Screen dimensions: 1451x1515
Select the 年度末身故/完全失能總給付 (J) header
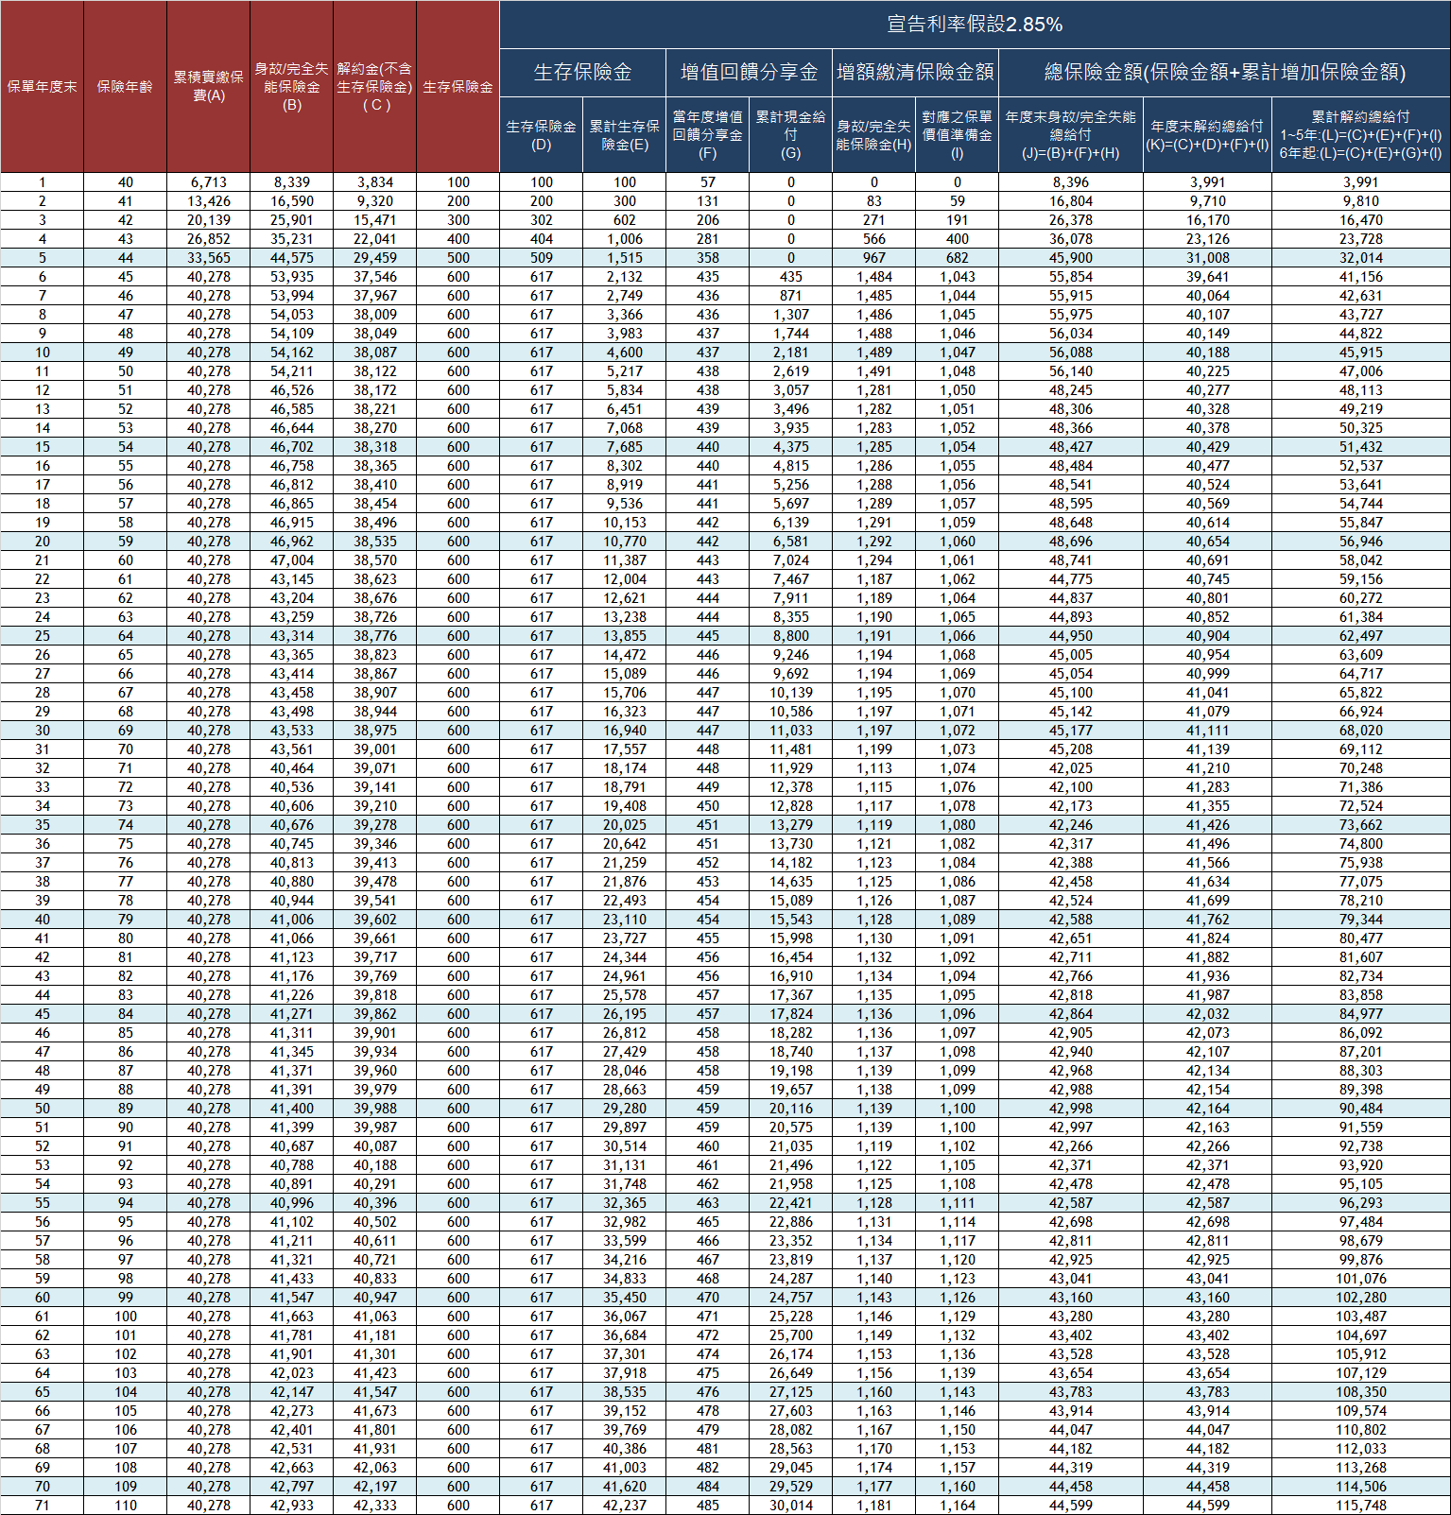pyautogui.click(x=1070, y=135)
